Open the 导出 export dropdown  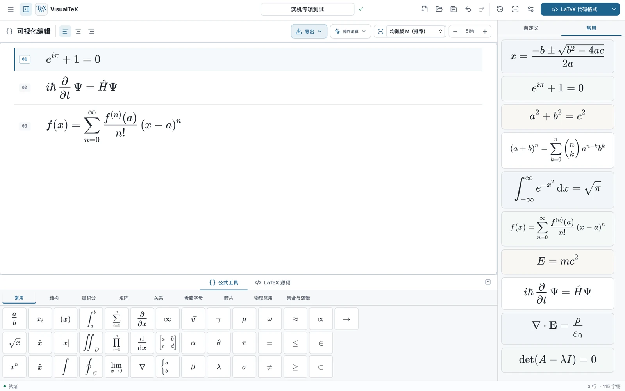click(309, 31)
